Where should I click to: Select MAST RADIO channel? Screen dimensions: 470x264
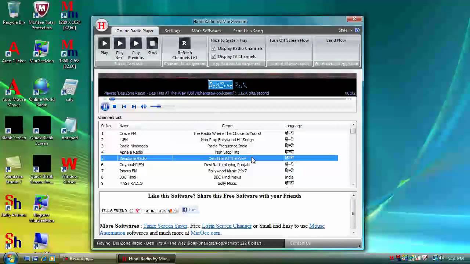click(219, 183)
